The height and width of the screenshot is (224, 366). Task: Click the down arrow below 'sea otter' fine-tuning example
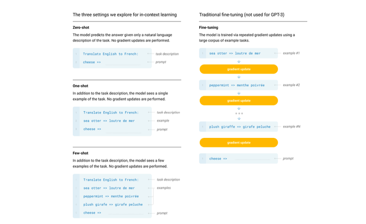(239, 61)
